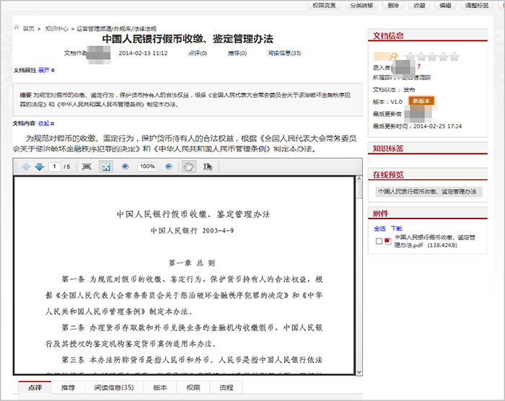Click the 最后更新时间 2014-02-25 17:24 text
Screen dimensions: 505x401
click(417, 126)
